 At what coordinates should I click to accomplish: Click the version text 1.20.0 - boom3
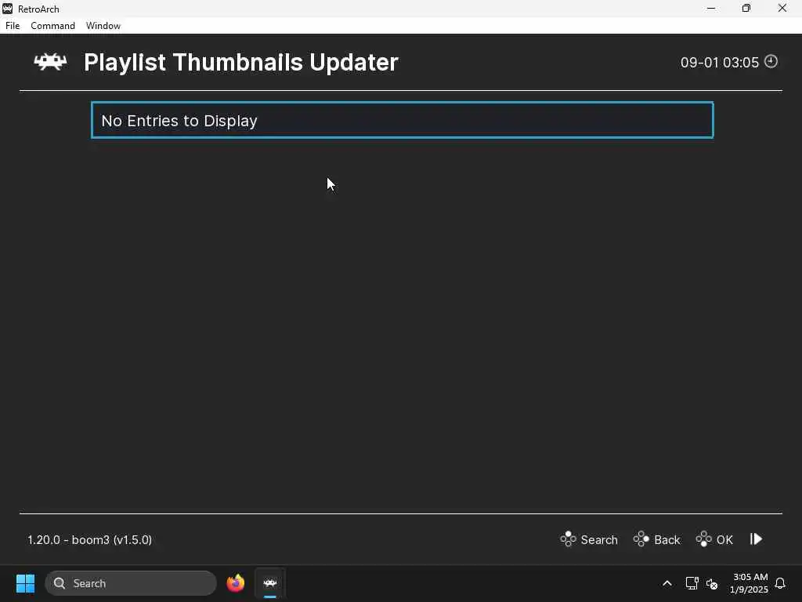[89, 540]
